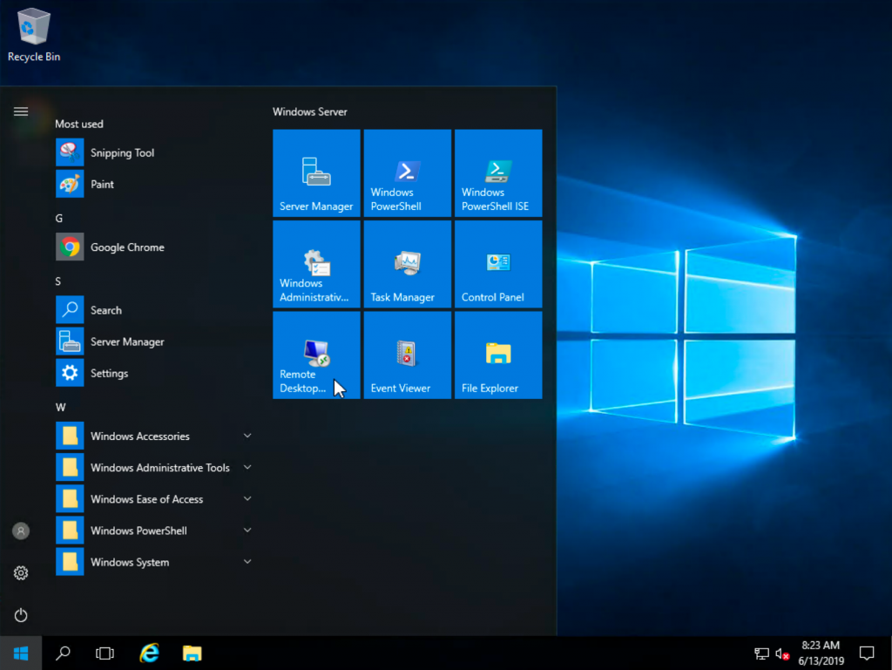The image size is (892, 670).
Task: Click the Most used heading
Action: (x=79, y=124)
